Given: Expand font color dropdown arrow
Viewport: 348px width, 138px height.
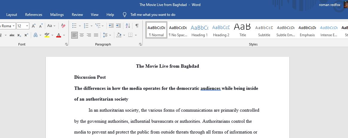Looking at the screenshot, I should coord(64,35).
